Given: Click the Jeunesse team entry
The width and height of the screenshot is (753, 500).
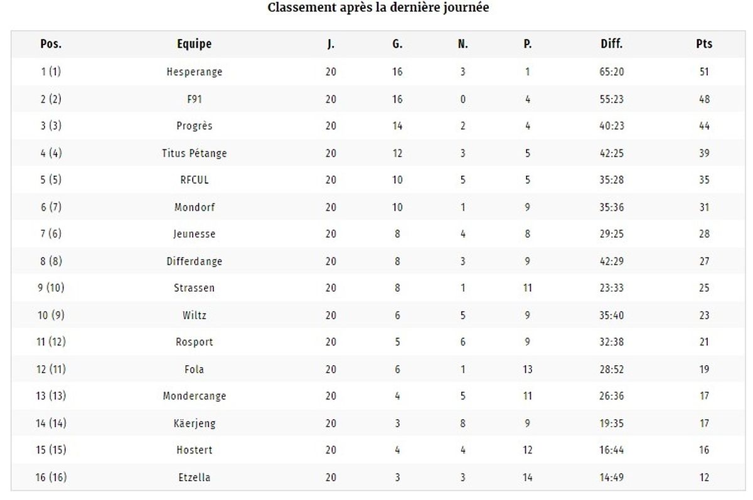Looking at the screenshot, I should coord(195,234).
